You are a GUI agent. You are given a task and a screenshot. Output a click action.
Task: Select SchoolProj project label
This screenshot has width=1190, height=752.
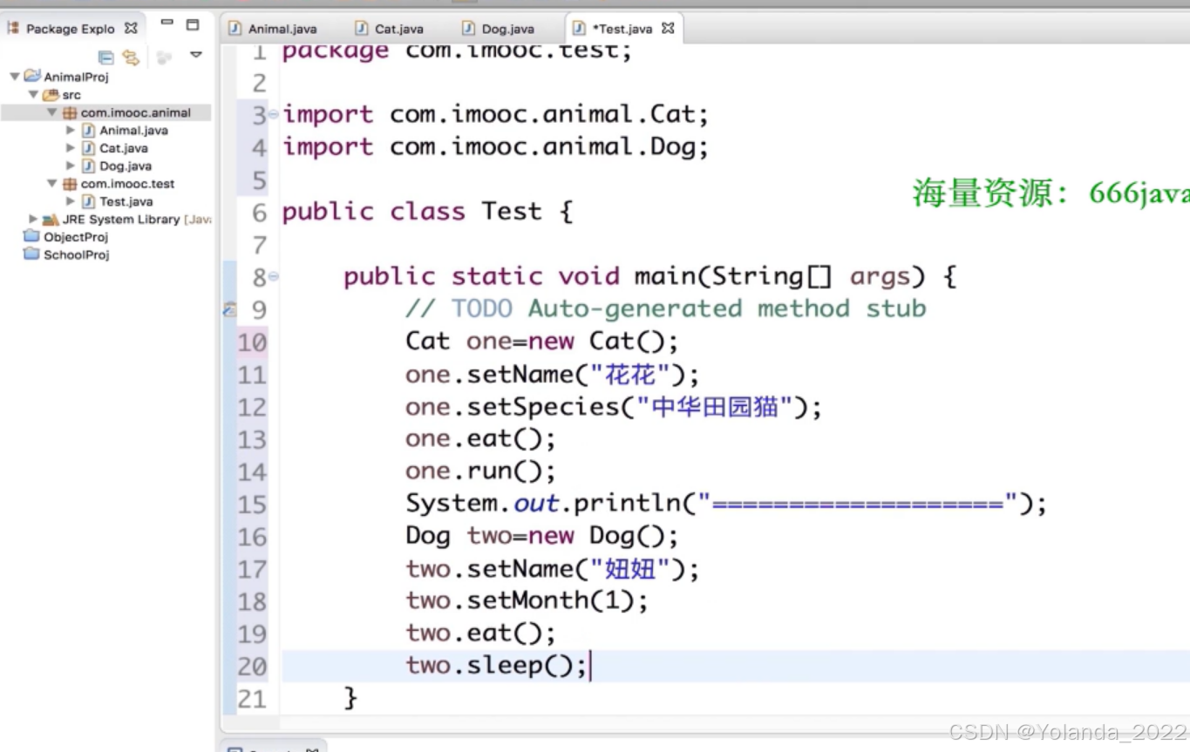(x=77, y=255)
